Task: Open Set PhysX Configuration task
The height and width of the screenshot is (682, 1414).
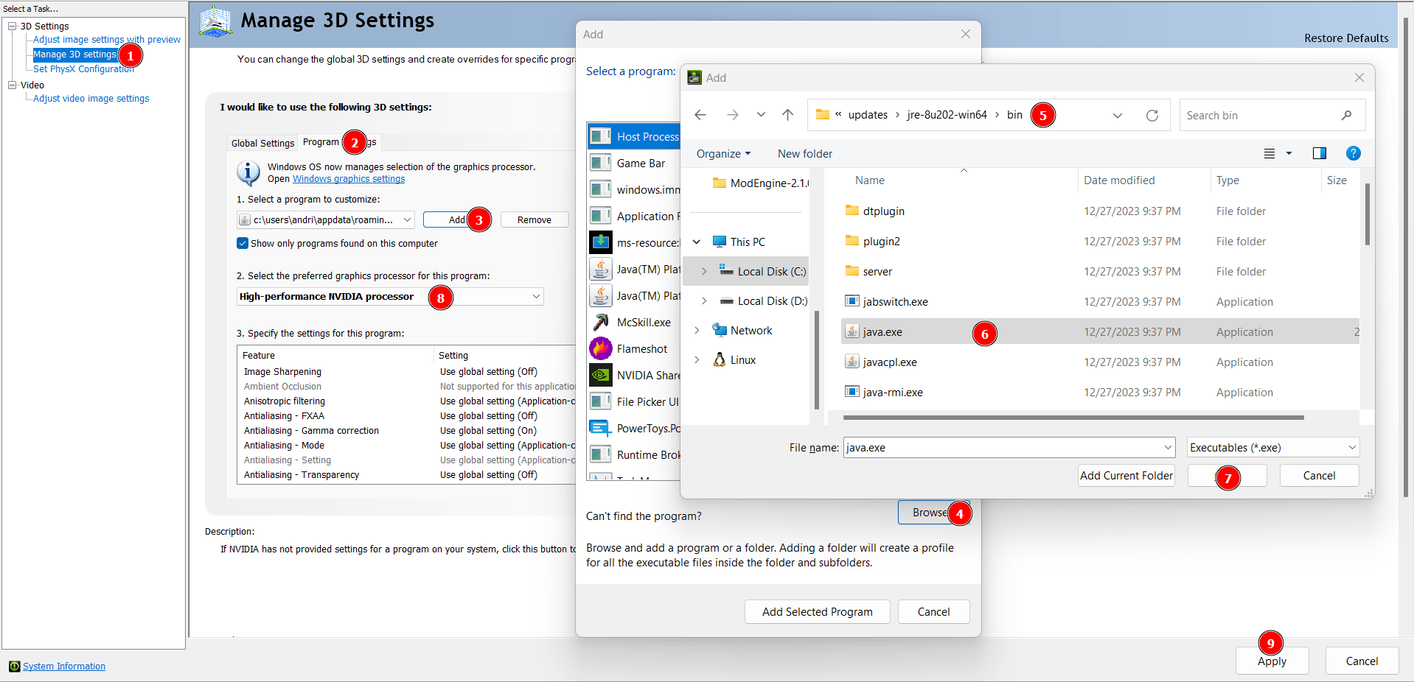Action: [x=83, y=69]
